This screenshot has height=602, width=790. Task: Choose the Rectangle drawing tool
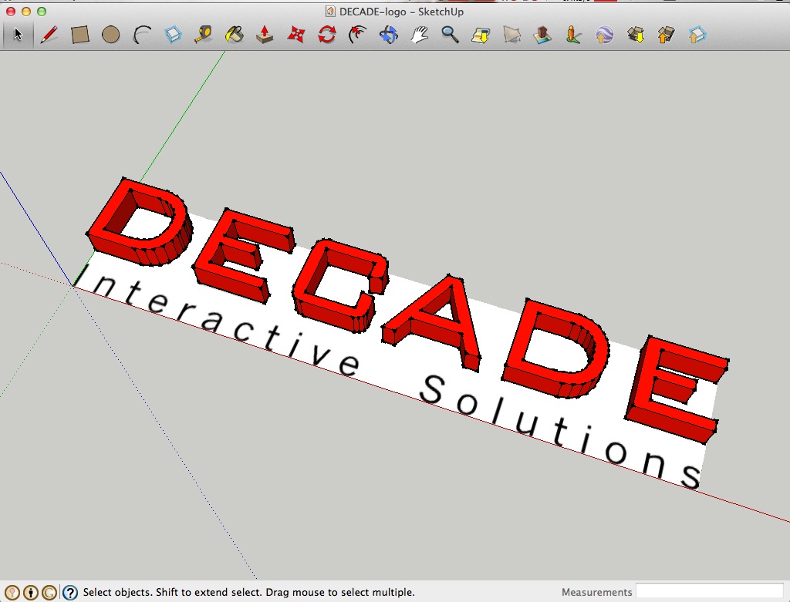coord(80,35)
